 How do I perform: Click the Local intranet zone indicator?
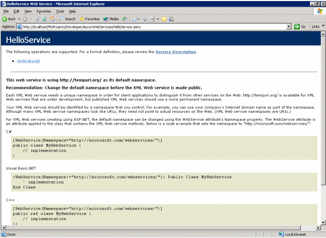(x=292, y=234)
